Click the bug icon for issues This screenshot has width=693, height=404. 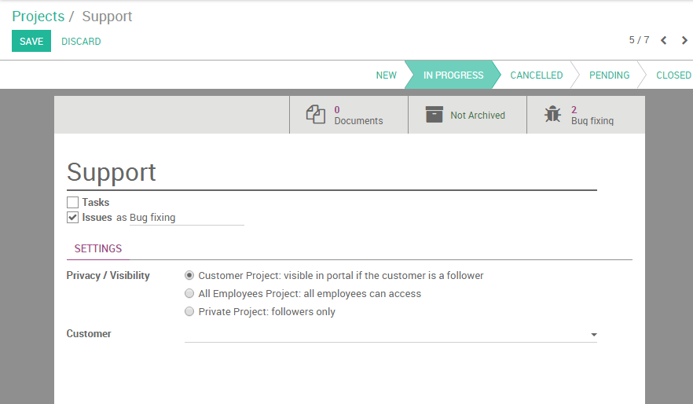(552, 115)
